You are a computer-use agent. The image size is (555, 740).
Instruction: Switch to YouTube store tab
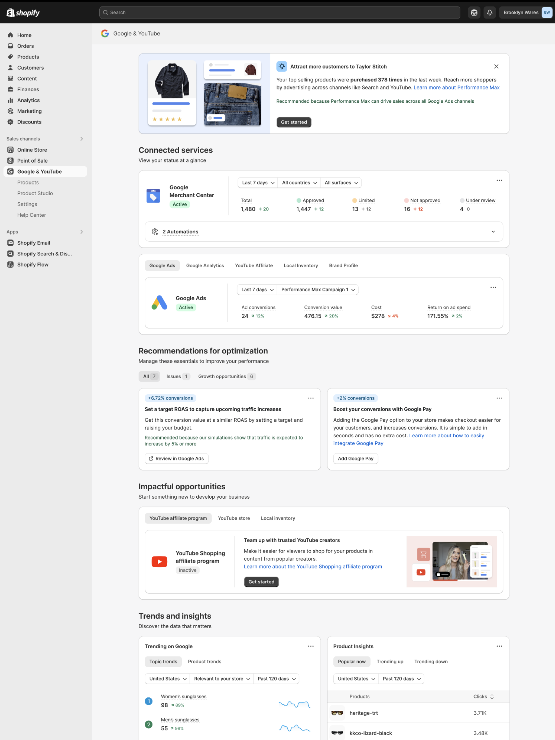234,518
